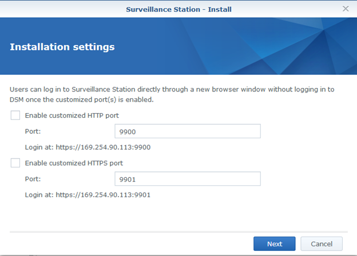Click the login URL ending in :9900
Image resolution: width=357 pixels, height=256 pixels.
coord(103,147)
